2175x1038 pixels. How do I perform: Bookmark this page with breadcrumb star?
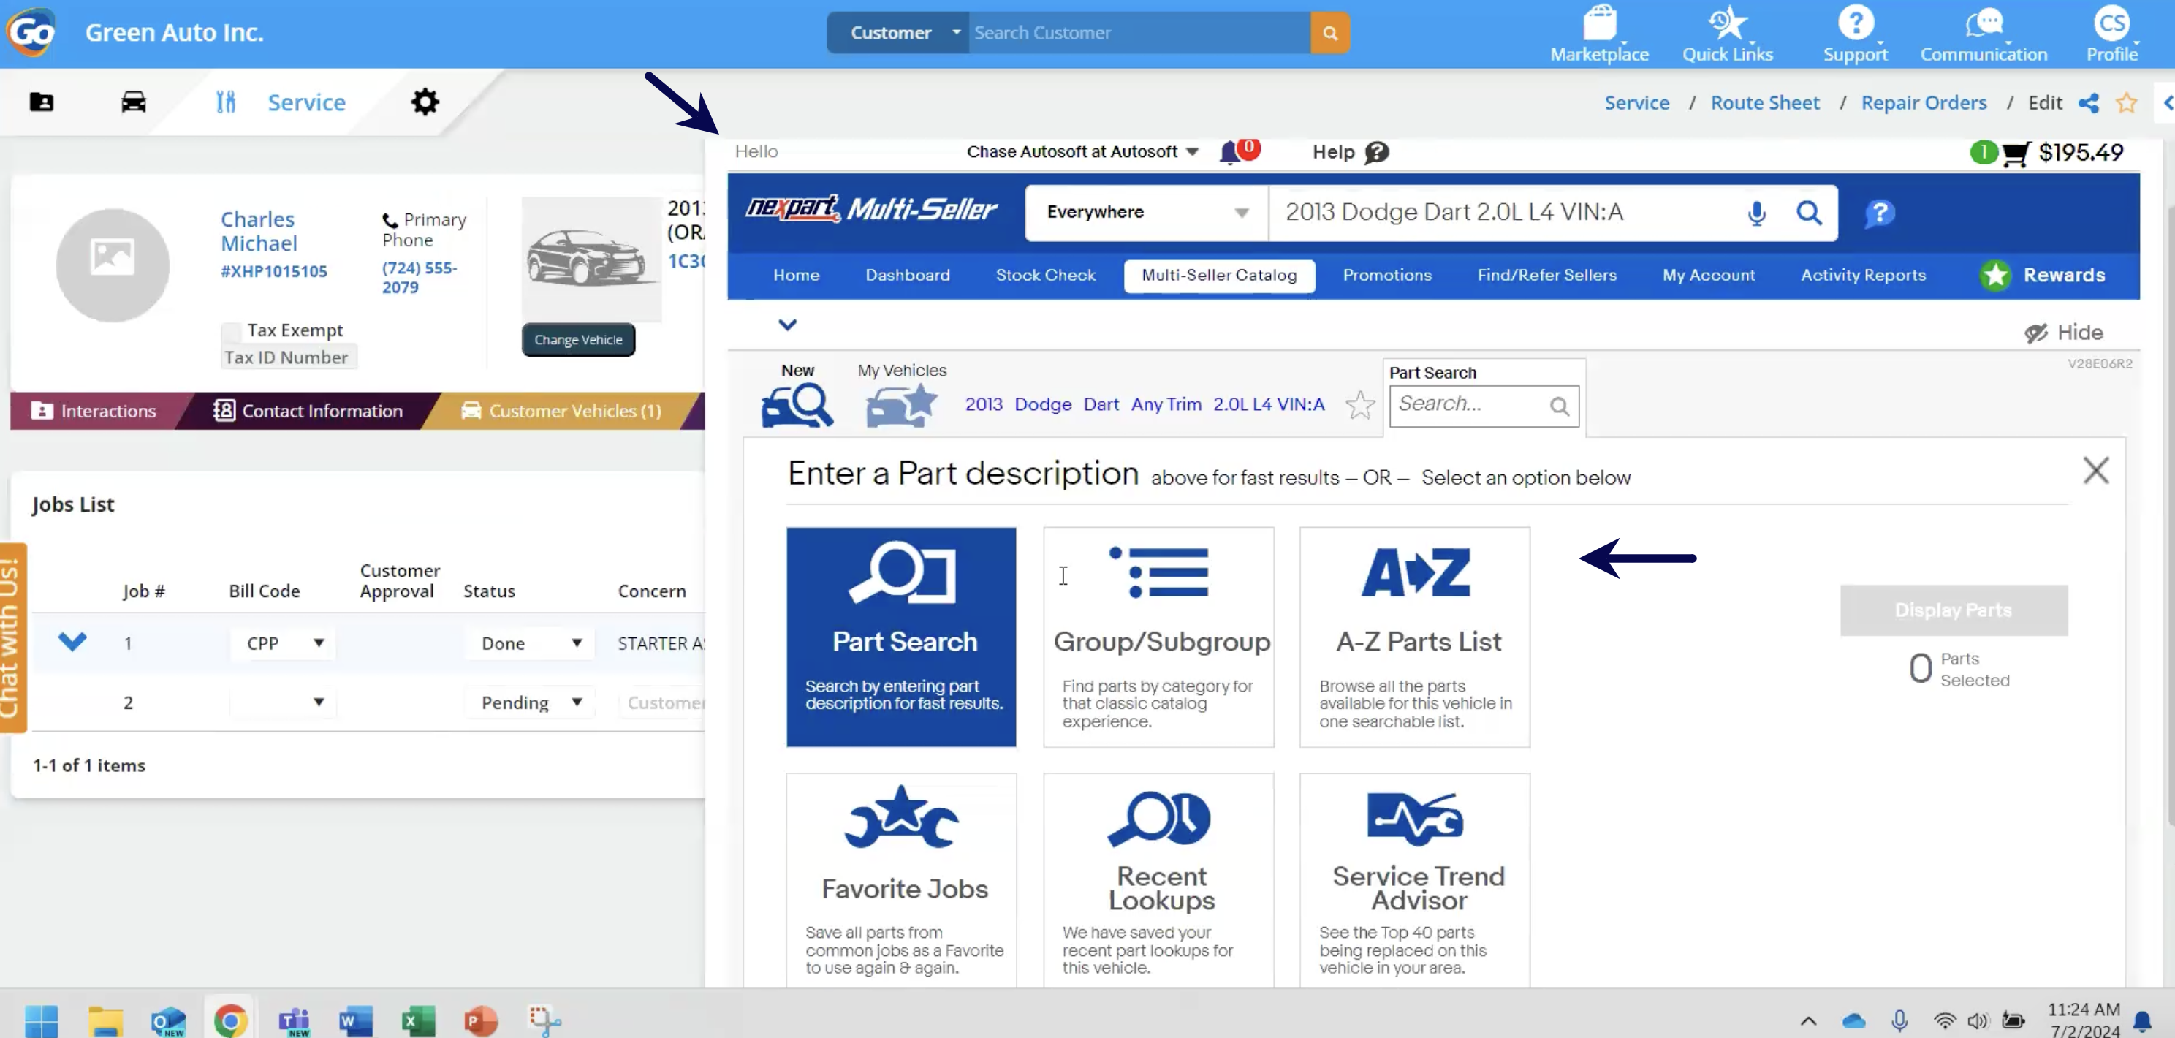tap(2126, 103)
